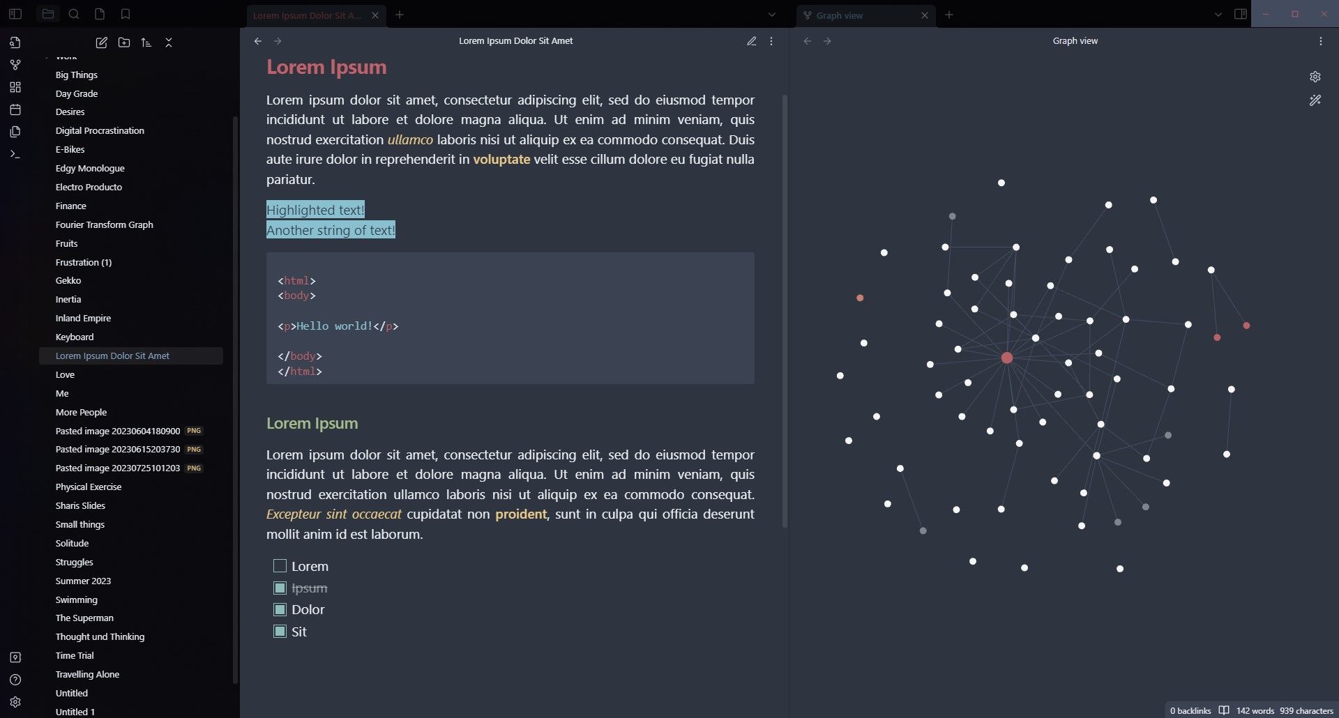The width and height of the screenshot is (1339, 718).
Task: Collapse all folders in file explorer
Action: pos(169,43)
